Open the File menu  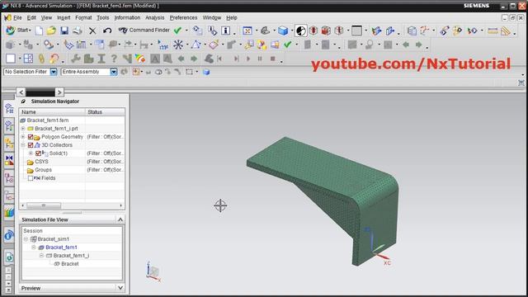pos(17,17)
